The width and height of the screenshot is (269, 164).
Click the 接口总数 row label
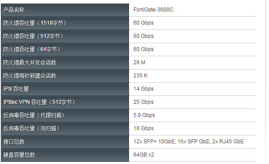click(14, 142)
